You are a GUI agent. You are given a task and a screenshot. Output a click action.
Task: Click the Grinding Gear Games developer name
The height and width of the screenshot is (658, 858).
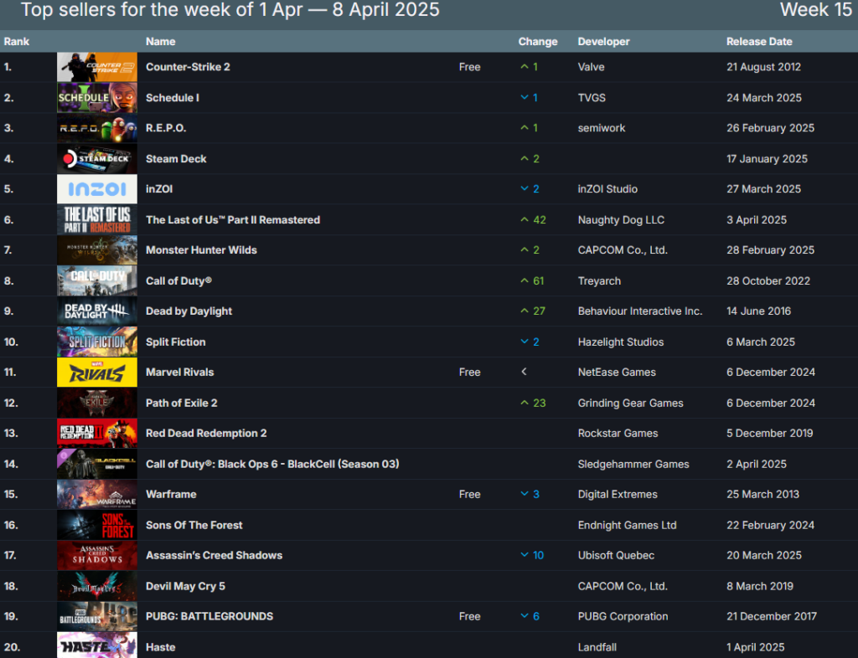(630, 403)
